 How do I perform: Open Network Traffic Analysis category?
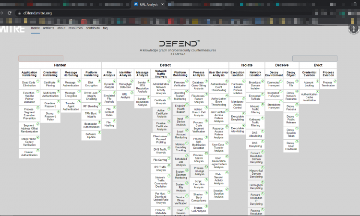pyautogui.click(x=161, y=74)
